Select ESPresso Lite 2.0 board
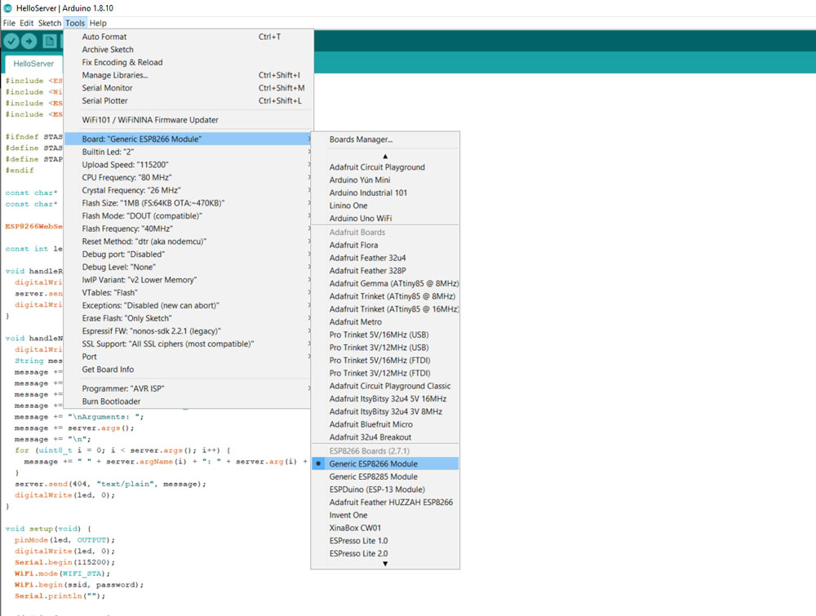Image resolution: width=816 pixels, height=616 pixels. [385, 553]
